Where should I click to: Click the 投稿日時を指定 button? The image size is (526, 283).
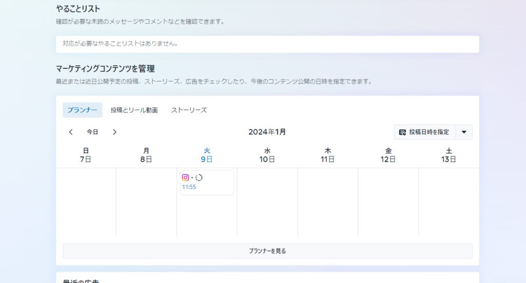pos(424,132)
